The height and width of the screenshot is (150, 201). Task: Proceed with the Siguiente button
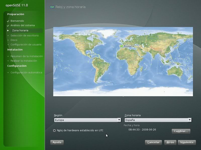[187, 142]
